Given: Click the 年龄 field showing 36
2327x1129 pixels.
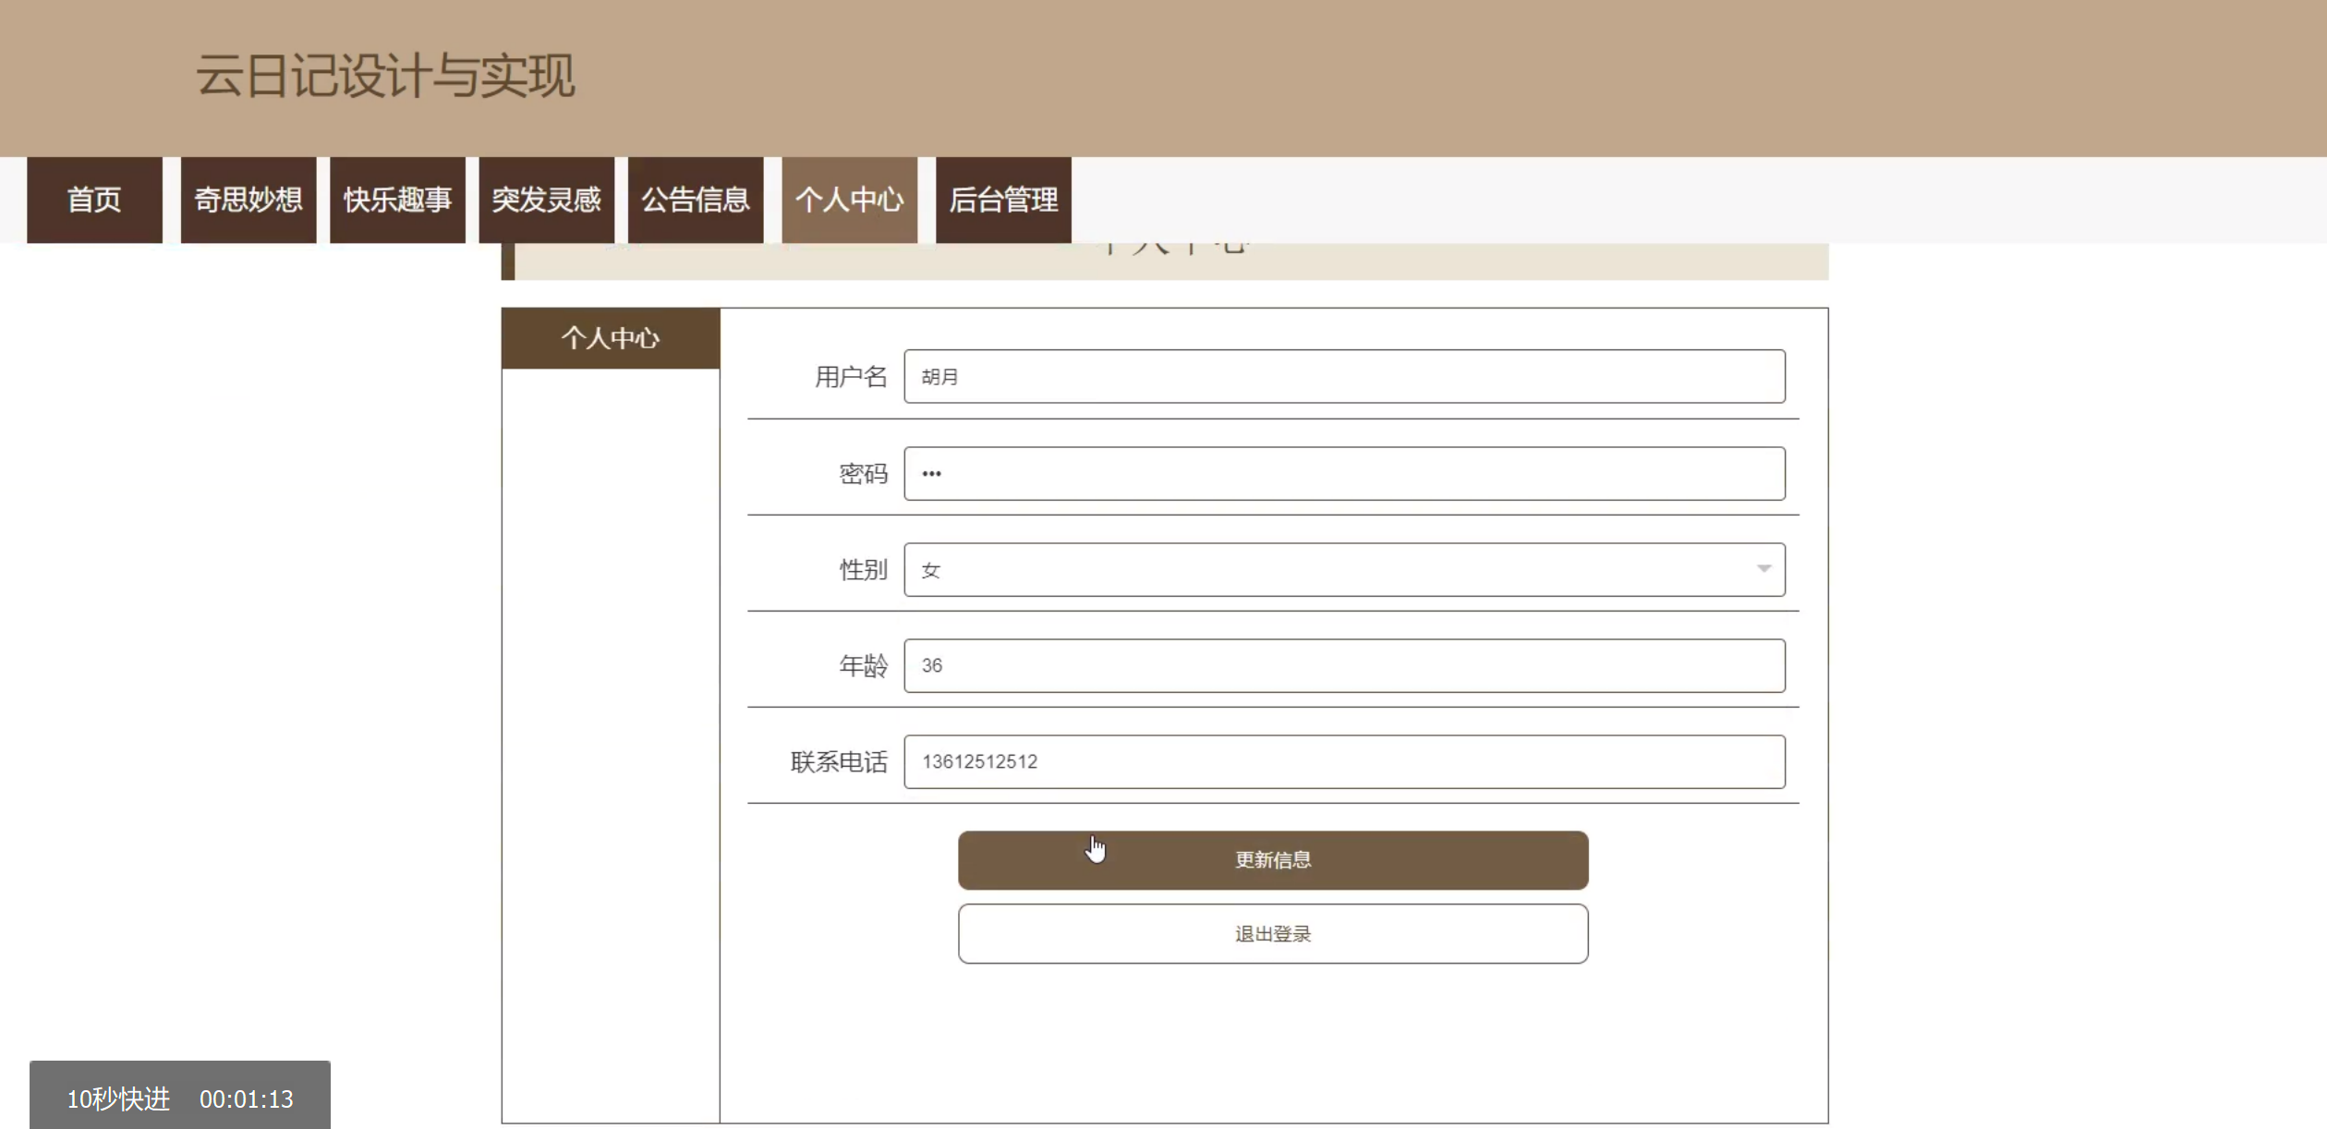Looking at the screenshot, I should tap(1343, 666).
